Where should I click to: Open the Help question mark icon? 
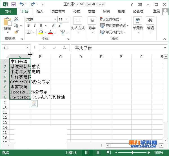(x=132, y=4)
